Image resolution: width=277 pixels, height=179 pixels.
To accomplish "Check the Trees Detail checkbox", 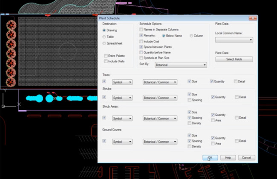I will [x=236, y=81].
